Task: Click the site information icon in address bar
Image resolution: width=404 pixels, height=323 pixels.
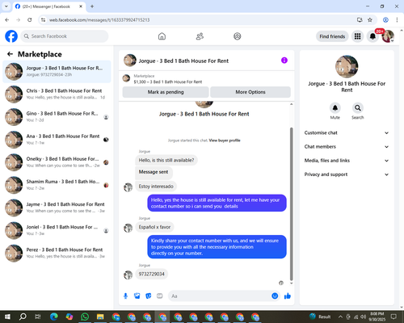Action: coord(43,20)
